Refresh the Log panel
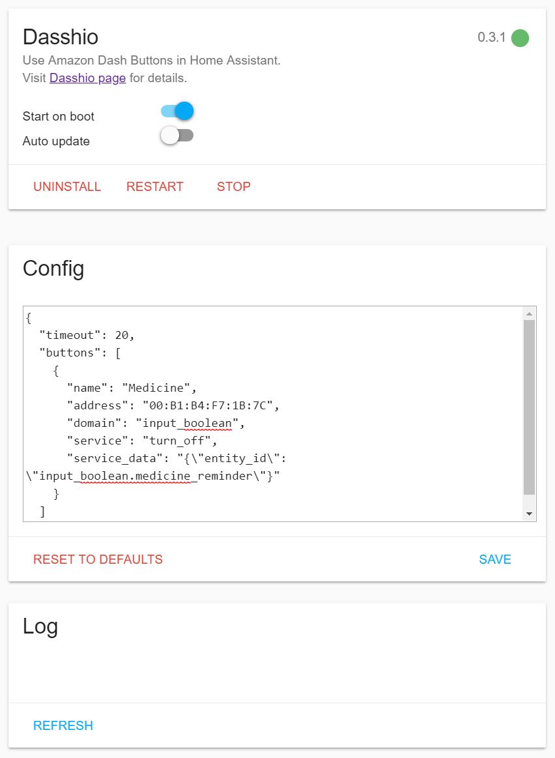Screen dimensions: 555x758 (63, 725)
